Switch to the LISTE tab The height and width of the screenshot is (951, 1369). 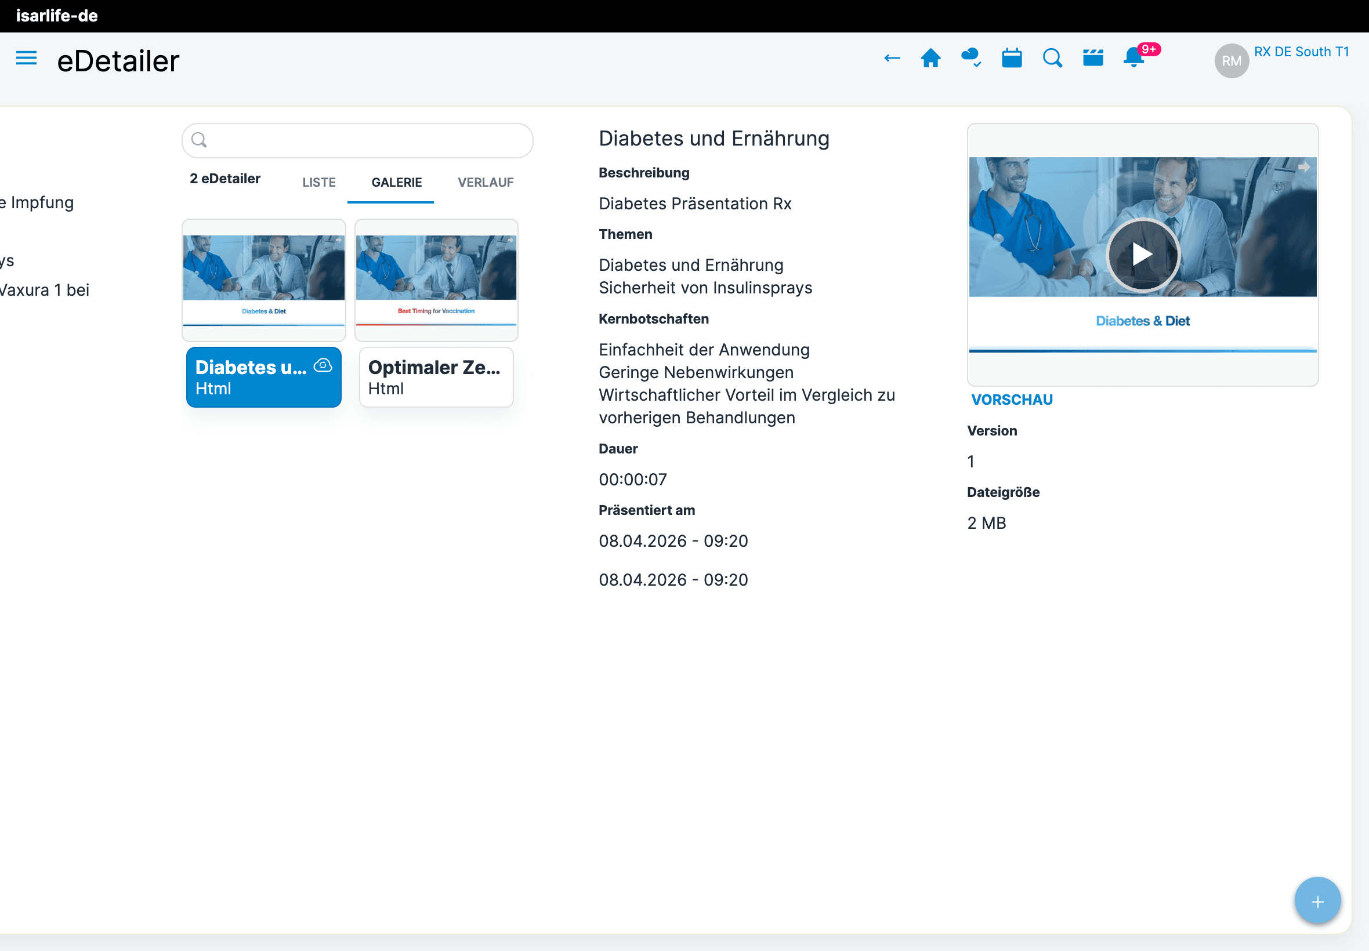point(319,182)
